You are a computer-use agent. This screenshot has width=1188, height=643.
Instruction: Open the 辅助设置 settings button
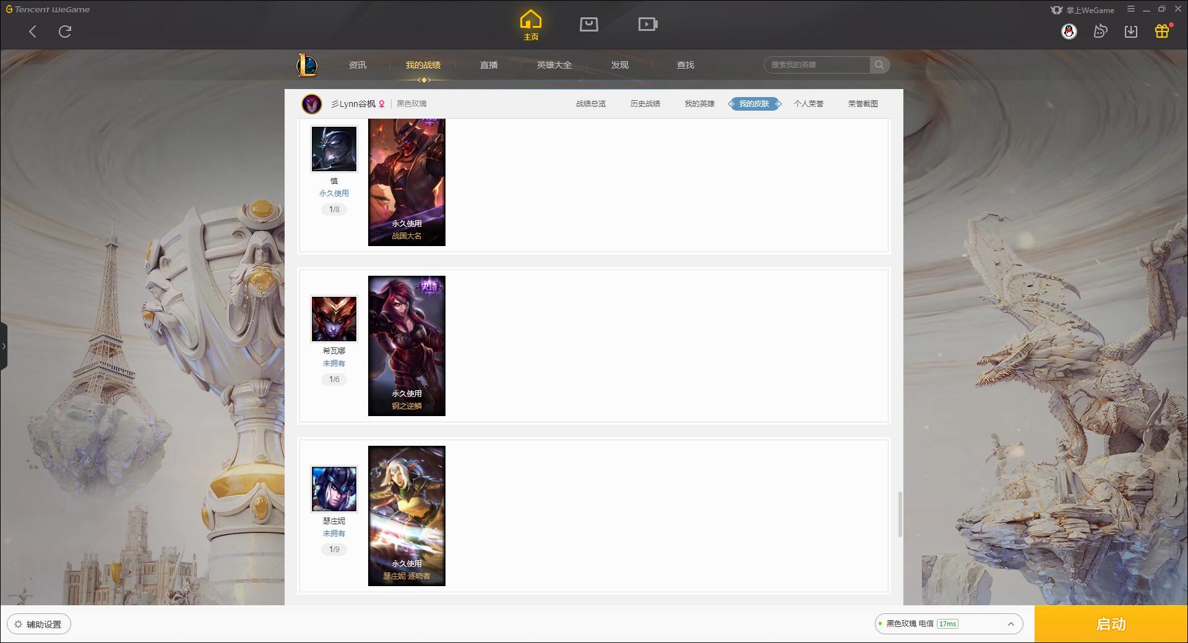[39, 624]
